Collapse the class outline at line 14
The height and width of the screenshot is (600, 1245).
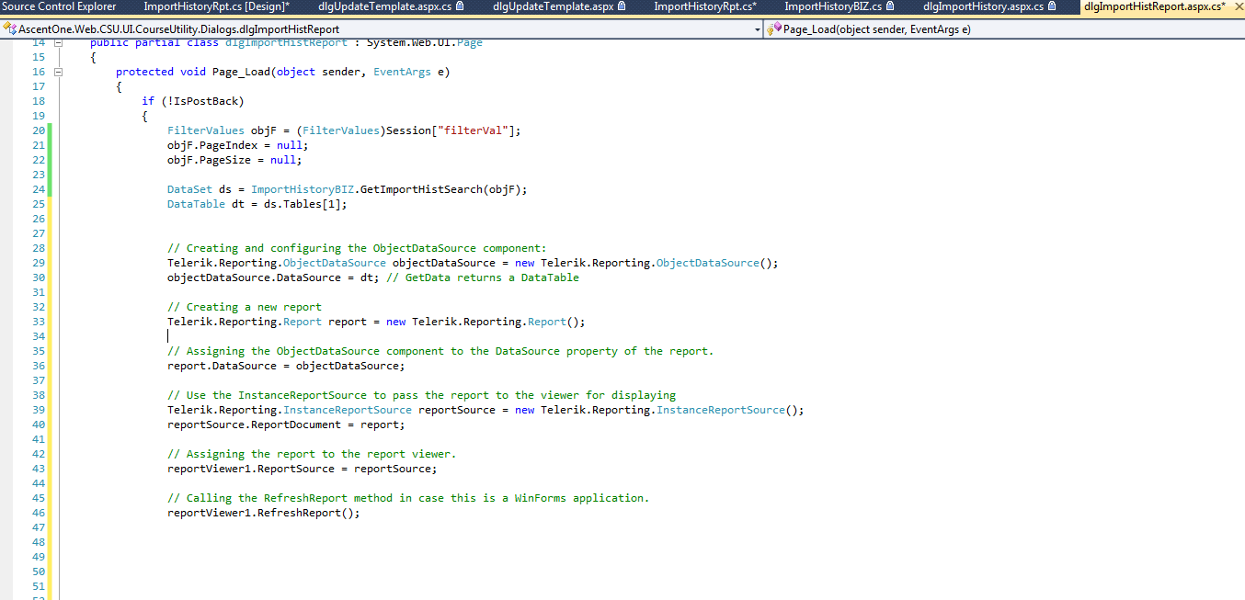point(59,43)
